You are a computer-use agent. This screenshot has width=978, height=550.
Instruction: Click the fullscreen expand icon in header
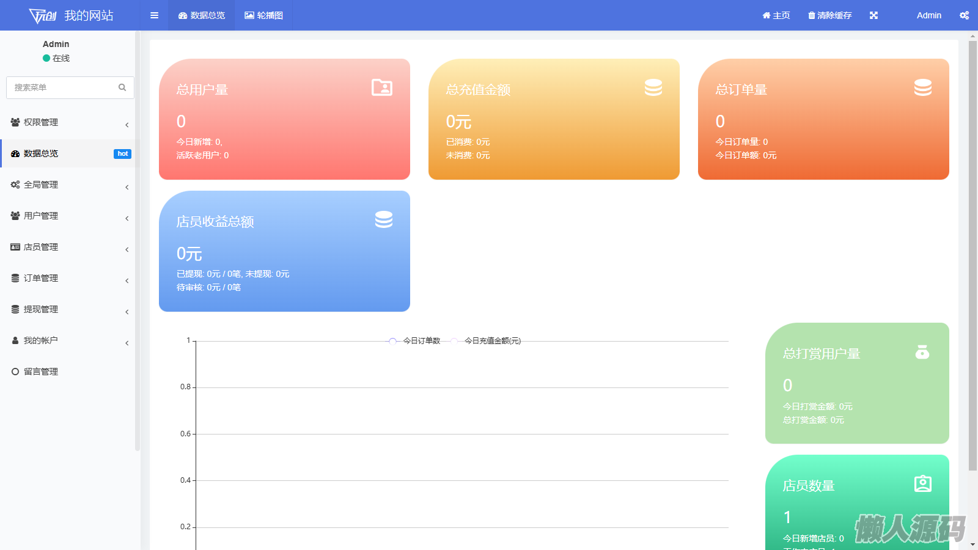pos(873,15)
